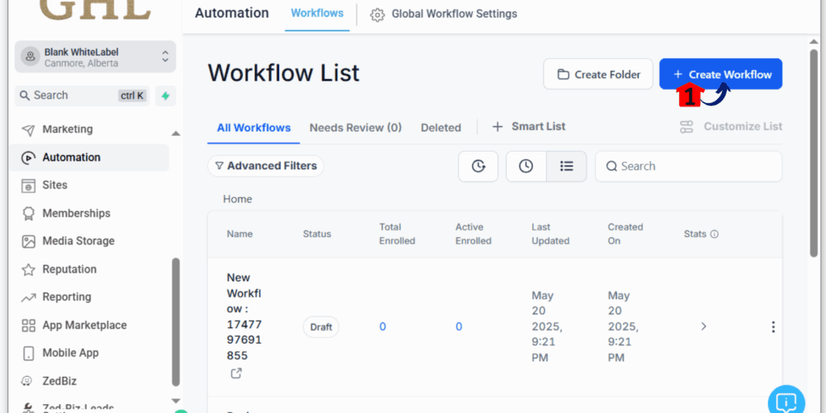Open the Deleted tab
This screenshot has height=413, width=826.
pos(440,127)
